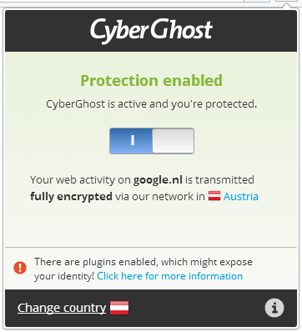Click 'Your web activity on' text

(80, 180)
